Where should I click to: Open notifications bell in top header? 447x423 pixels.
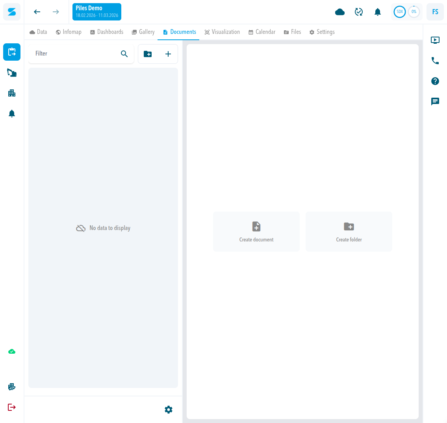[x=377, y=12]
